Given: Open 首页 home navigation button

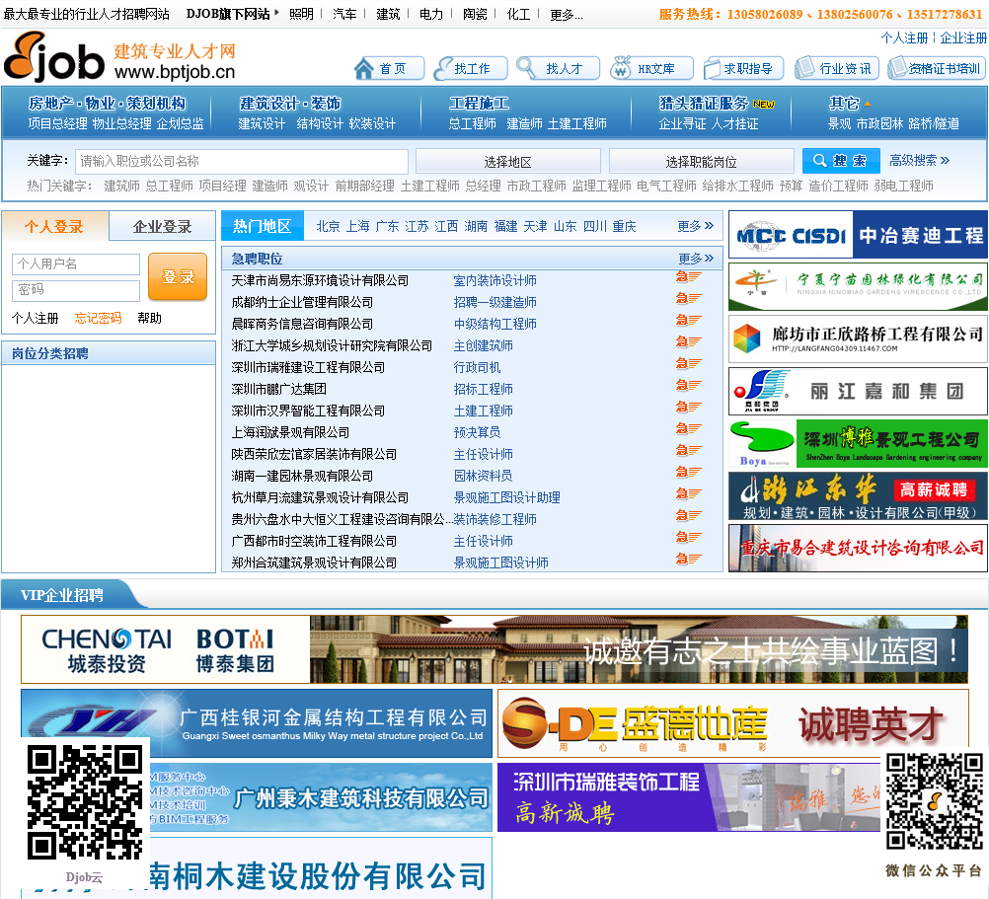Looking at the screenshot, I should (388, 68).
